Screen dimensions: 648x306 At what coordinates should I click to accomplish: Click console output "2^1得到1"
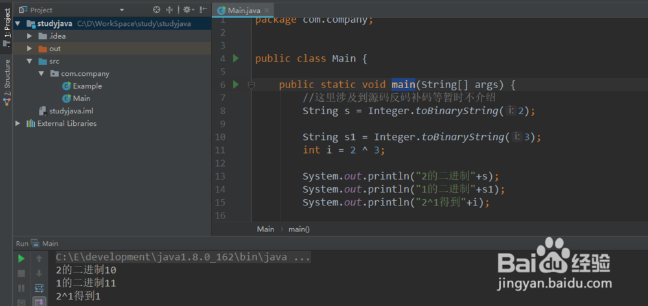(x=78, y=296)
